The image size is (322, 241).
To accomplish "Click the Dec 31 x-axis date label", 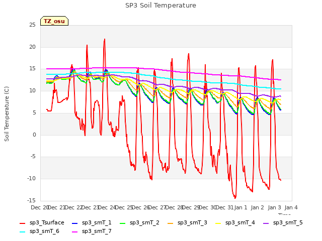I will (x=225, y=207).
